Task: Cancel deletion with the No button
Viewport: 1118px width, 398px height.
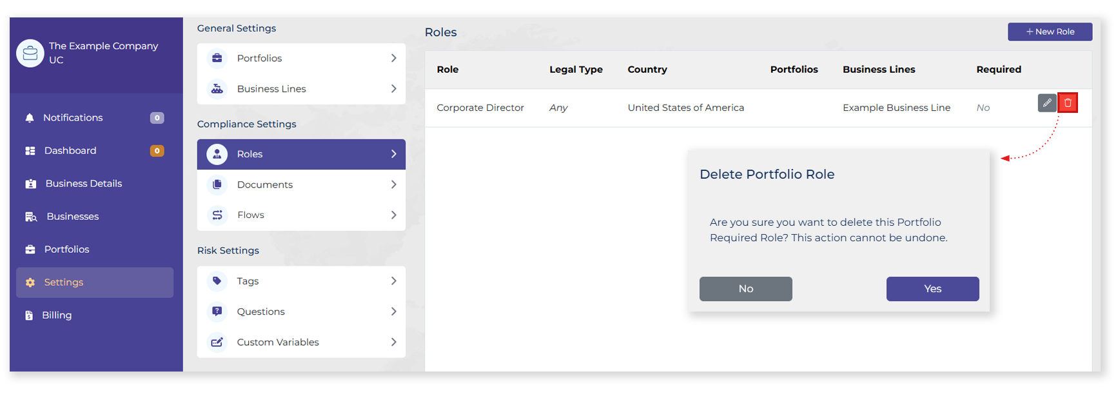Action: pyautogui.click(x=745, y=289)
